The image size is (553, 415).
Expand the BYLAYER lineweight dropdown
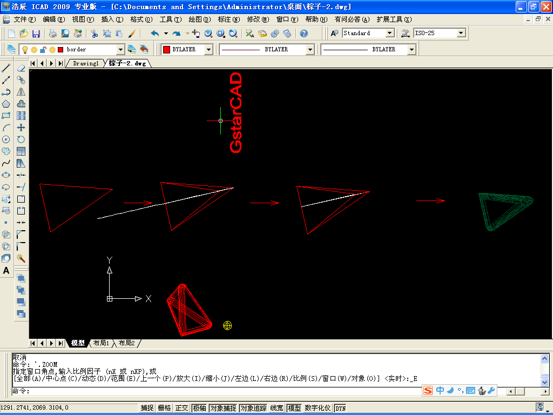[412, 49]
